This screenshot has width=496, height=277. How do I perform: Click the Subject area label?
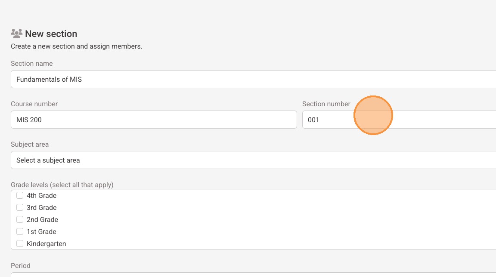[30, 144]
